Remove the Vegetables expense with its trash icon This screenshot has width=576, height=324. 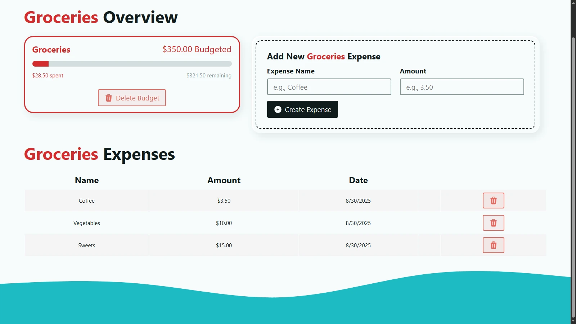point(493,223)
